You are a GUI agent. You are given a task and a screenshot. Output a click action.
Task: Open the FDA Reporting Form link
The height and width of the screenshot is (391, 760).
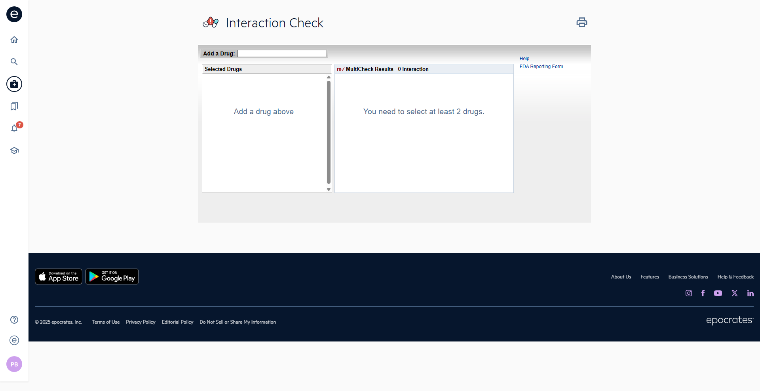click(541, 67)
